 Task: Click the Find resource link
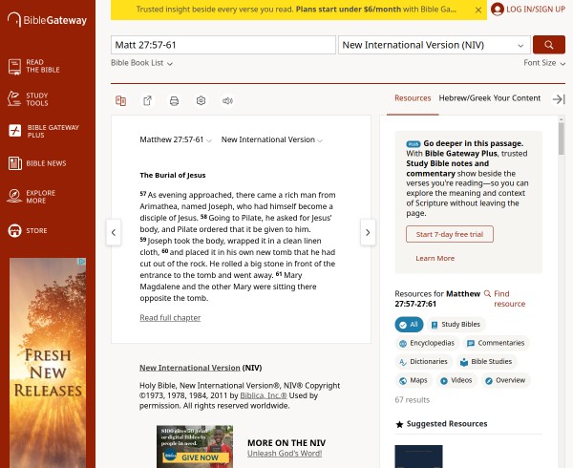tap(509, 299)
